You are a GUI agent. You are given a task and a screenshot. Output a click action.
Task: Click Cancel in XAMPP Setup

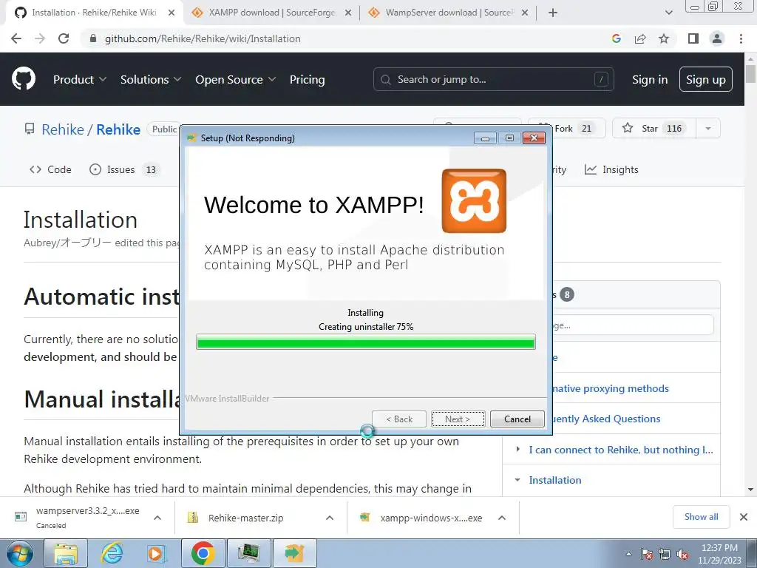(x=517, y=419)
